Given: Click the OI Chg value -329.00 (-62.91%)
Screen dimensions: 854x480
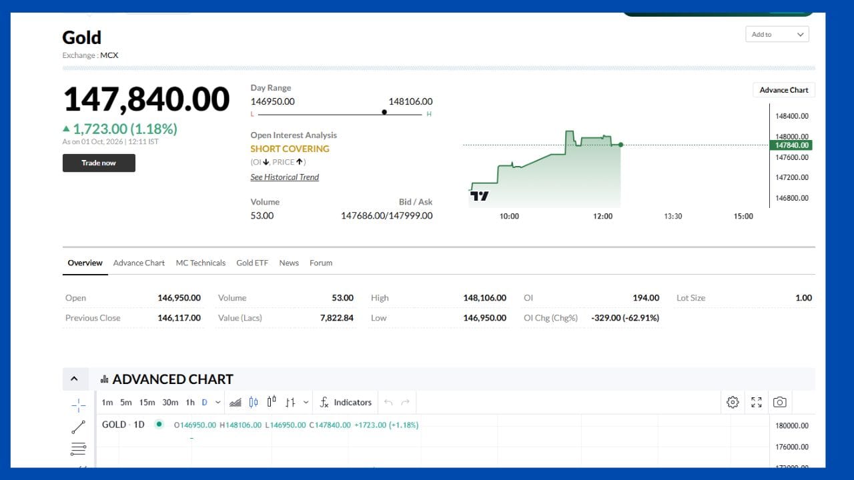Looking at the screenshot, I should pos(625,317).
